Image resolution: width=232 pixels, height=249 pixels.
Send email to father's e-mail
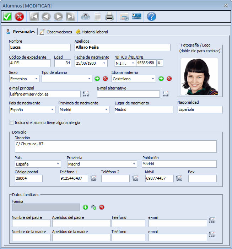(x=212, y=220)
